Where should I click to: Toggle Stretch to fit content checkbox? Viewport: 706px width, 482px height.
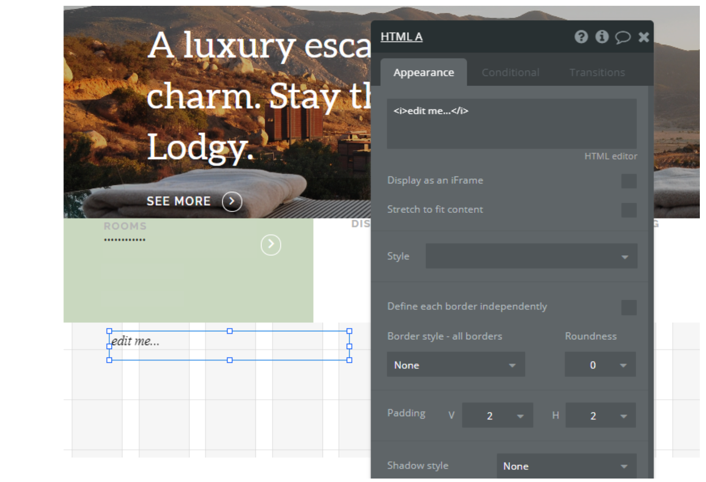(629, 210)
